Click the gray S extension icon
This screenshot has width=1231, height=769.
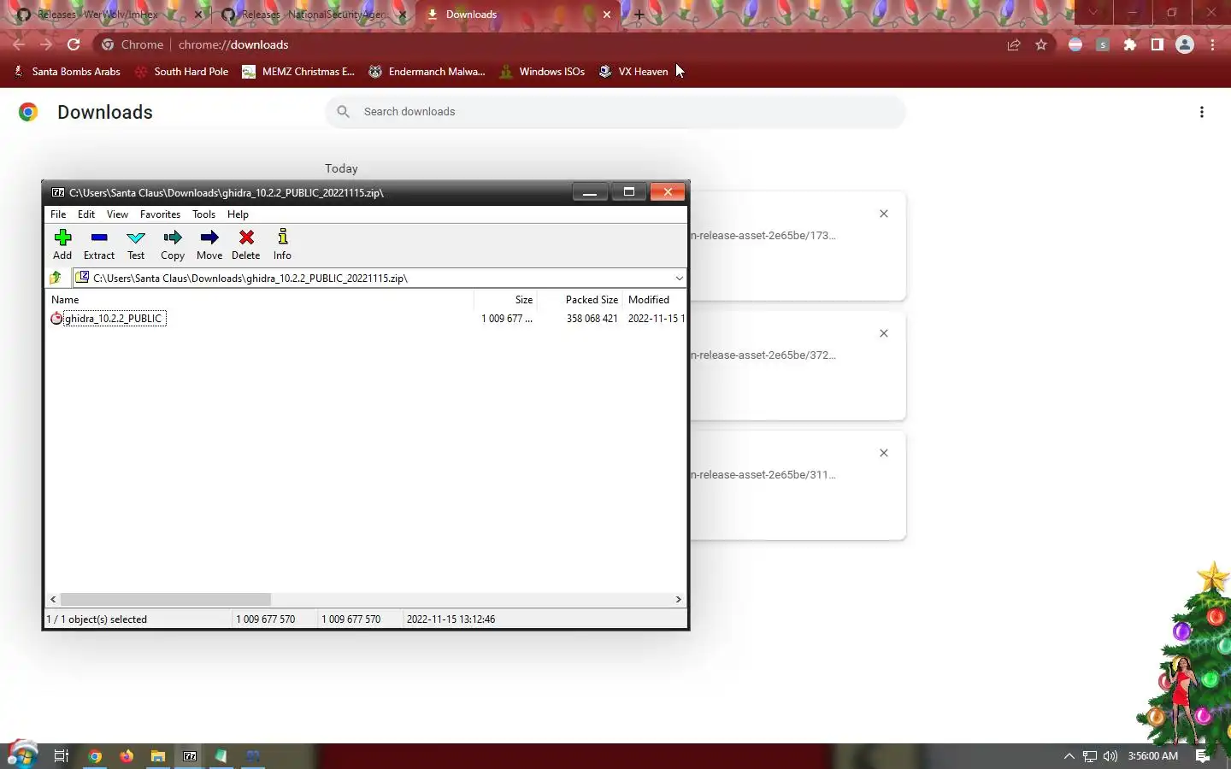point(1103,44)
